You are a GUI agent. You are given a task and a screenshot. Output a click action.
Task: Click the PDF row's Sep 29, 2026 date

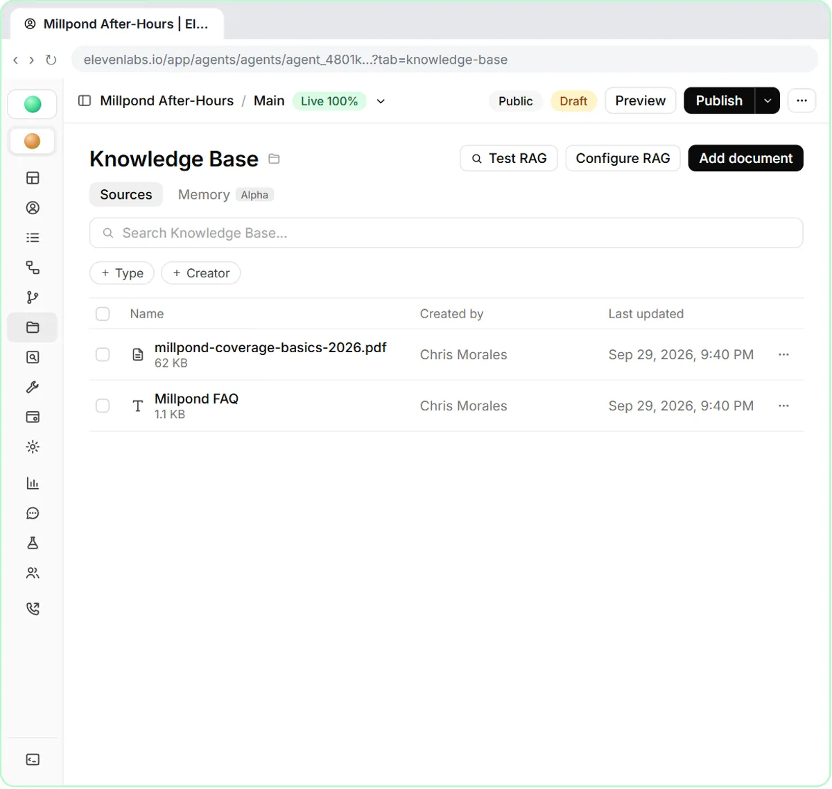pos(681,354)
